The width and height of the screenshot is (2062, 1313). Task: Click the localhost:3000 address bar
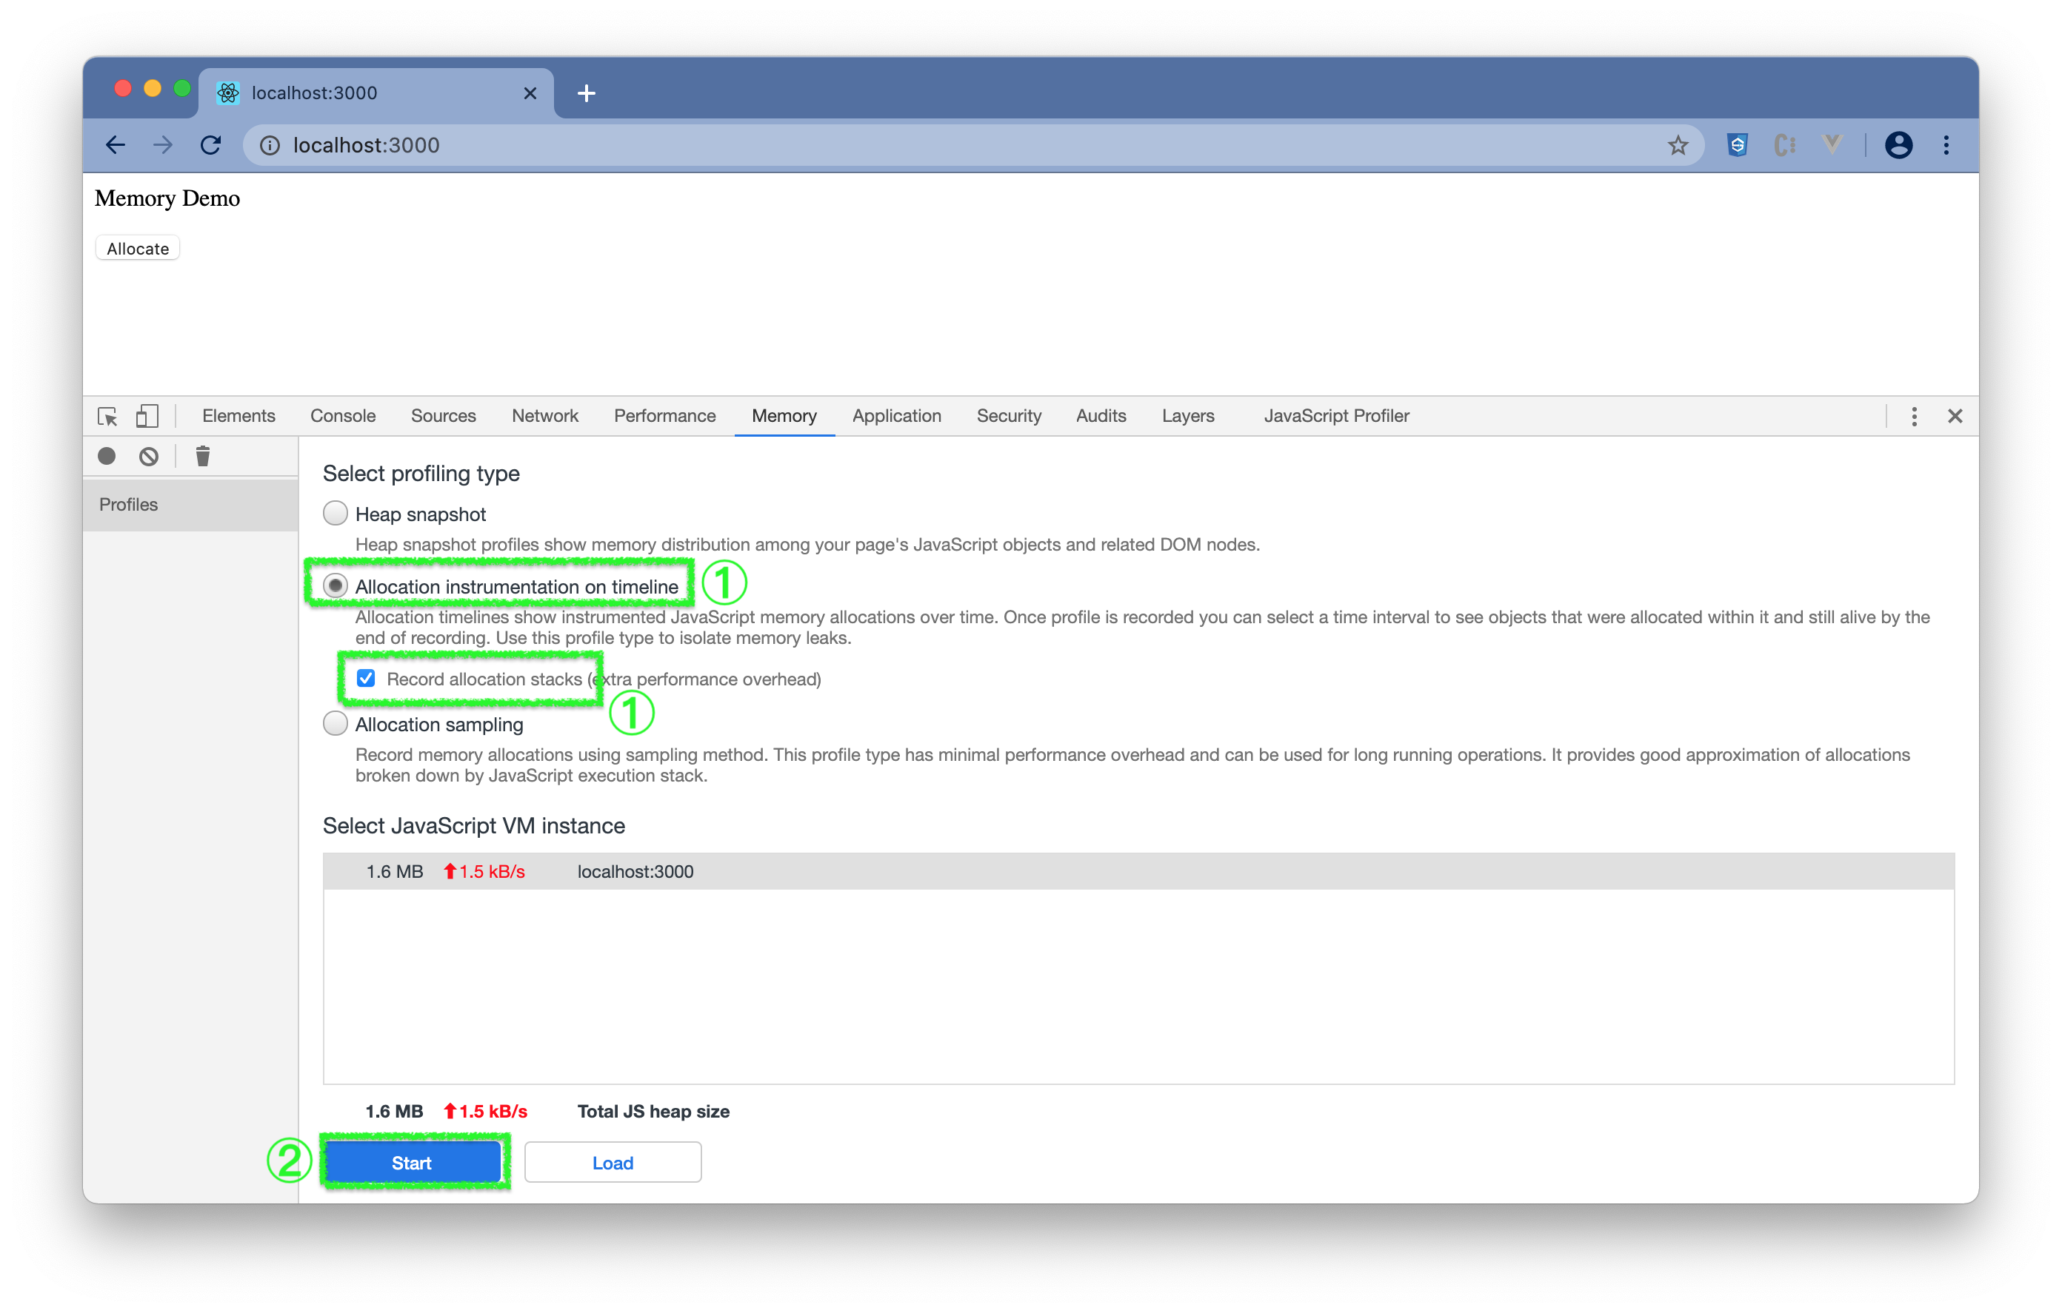pyautogui.click(x=942, y=146)
